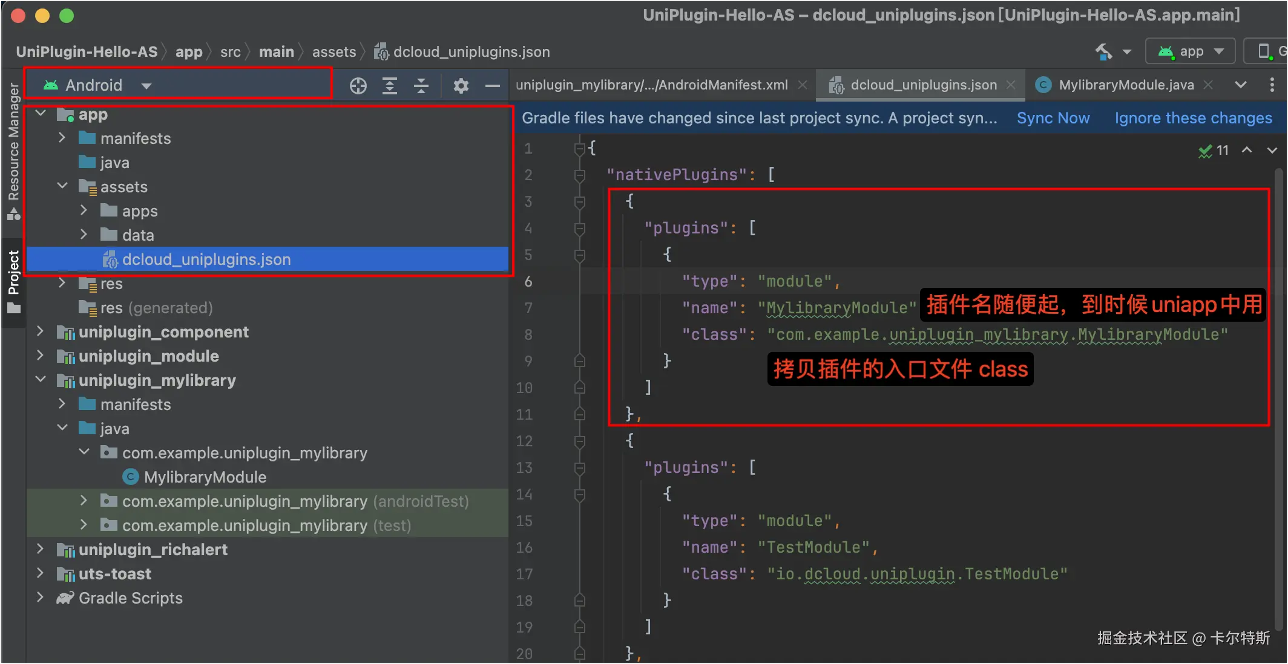Viewport: 1288px width, 664px height.
Task: Click the Sync Now link
Action: [1053, 118]
